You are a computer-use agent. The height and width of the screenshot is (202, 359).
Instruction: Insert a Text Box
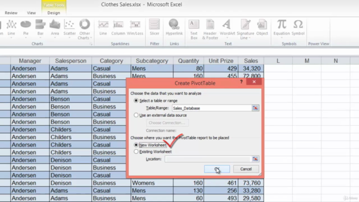194,29
